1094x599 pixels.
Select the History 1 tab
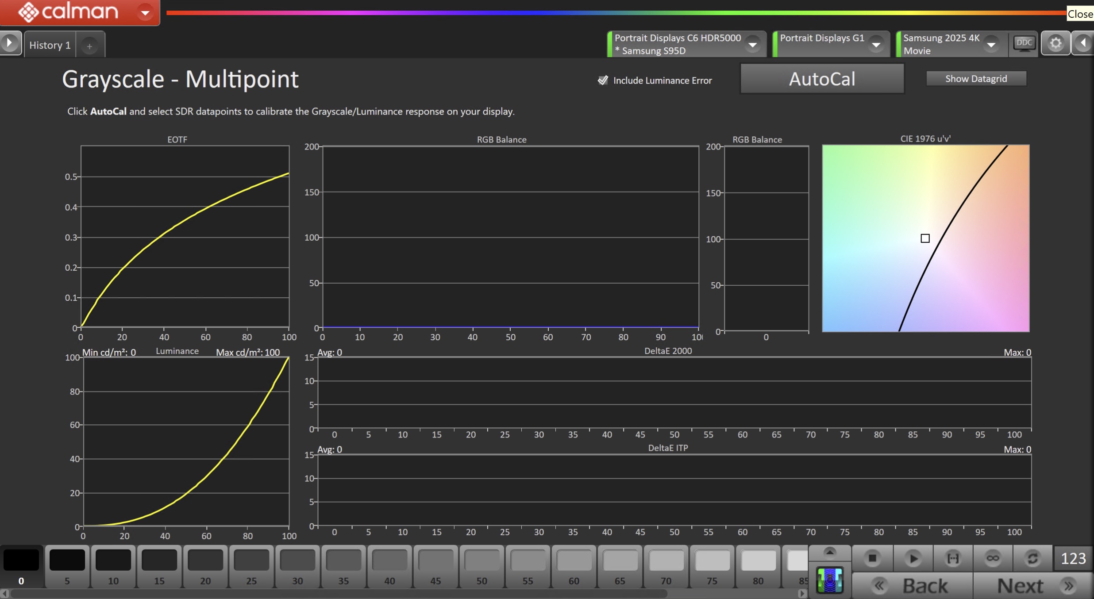50,45
